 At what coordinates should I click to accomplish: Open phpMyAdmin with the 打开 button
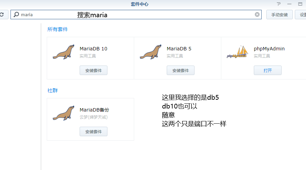pos(268,70)
